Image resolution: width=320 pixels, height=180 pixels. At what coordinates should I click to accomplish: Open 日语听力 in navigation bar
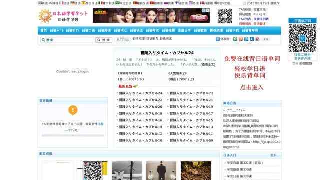coord(72,30)
